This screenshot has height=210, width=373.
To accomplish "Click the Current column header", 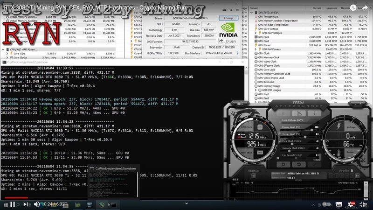I will pos(317,8).
